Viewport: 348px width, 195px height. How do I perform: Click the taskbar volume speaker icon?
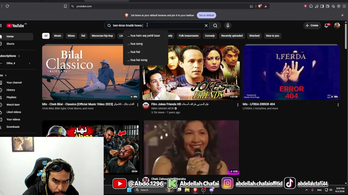(x=331, y=190)
